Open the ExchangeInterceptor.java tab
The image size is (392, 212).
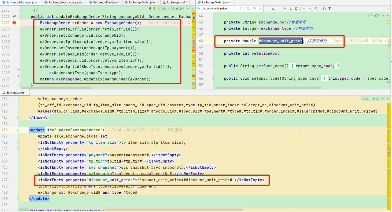click(65, 2)
